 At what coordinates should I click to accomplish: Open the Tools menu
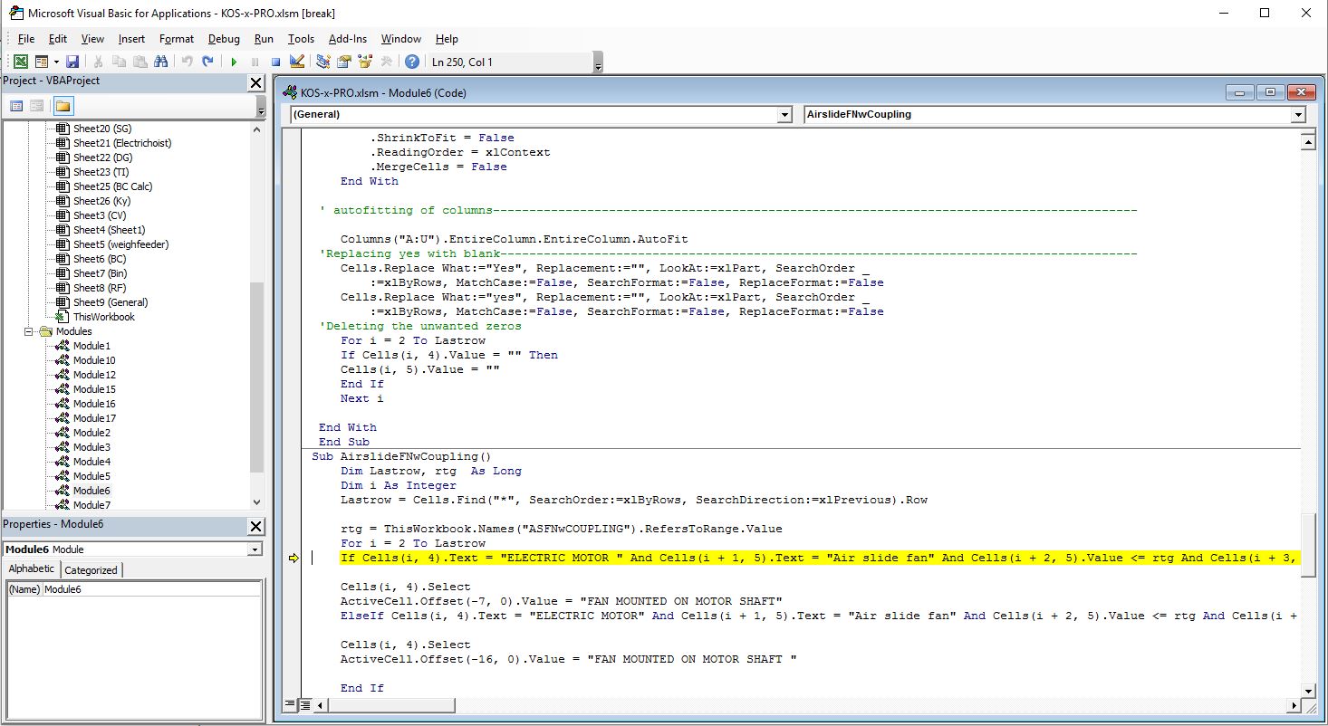(x=301, y=39)
